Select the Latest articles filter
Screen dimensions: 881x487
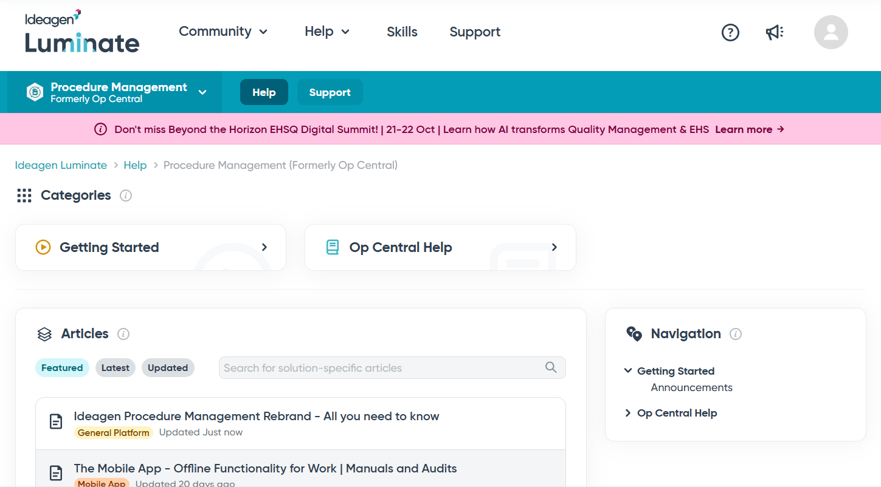pyautogui.click(x=116, y=368)
